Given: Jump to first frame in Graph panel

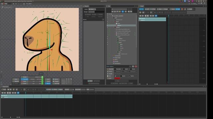Looking at the screenshot, I should pyautogui.click(x=140, y=16).
